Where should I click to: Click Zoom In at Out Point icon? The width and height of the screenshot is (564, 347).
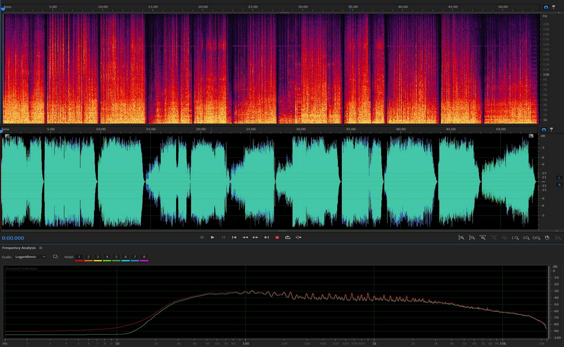[526, 238]
